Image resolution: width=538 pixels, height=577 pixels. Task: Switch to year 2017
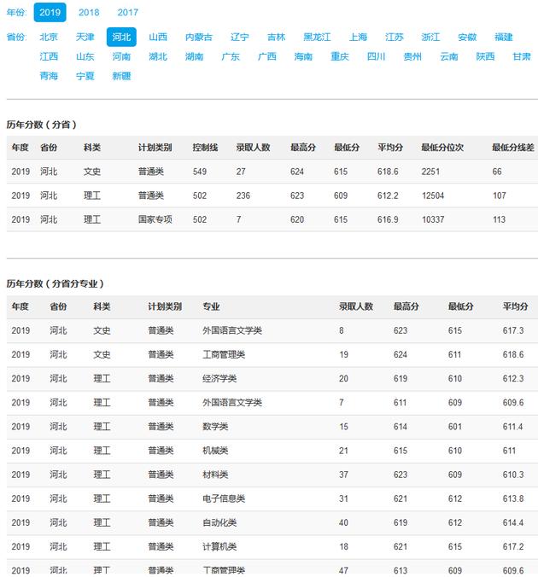tap(128, 13)
